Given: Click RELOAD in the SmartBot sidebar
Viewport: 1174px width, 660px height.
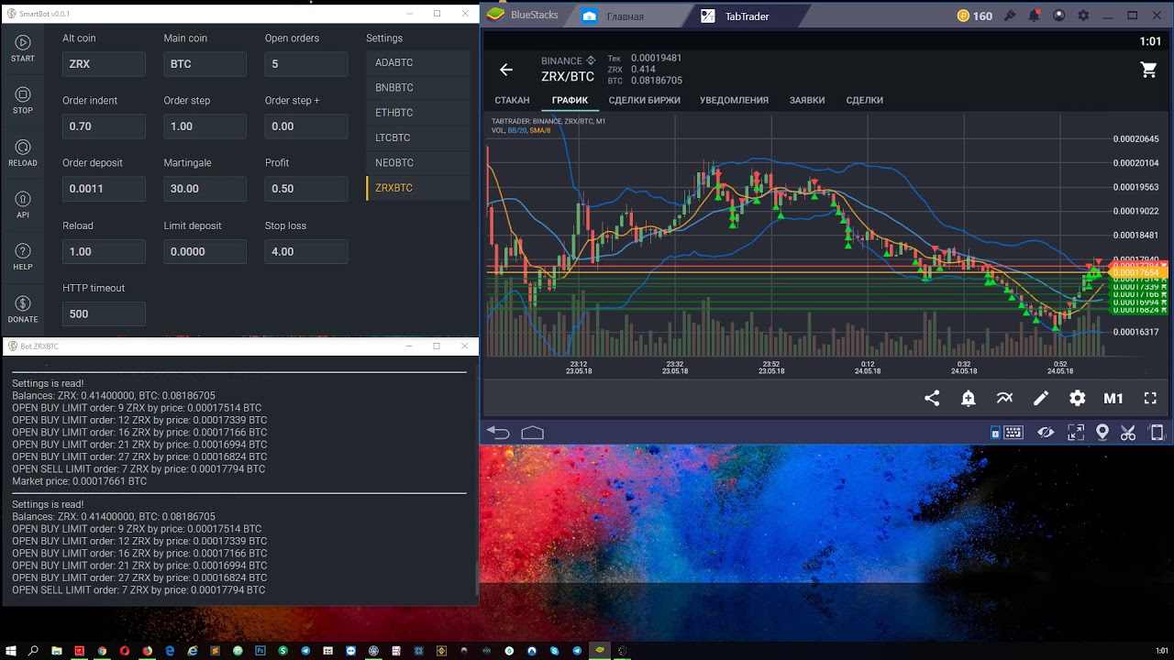Looking at the screenshot, I should [23, 153].
